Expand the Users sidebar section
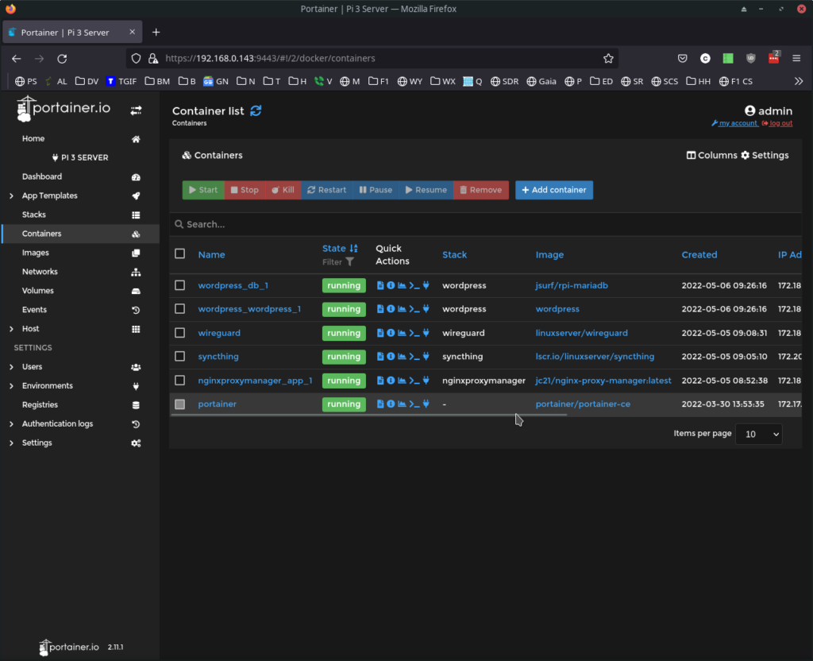The width and height of the screenshot is (813, 661). (x=11, y=367)
